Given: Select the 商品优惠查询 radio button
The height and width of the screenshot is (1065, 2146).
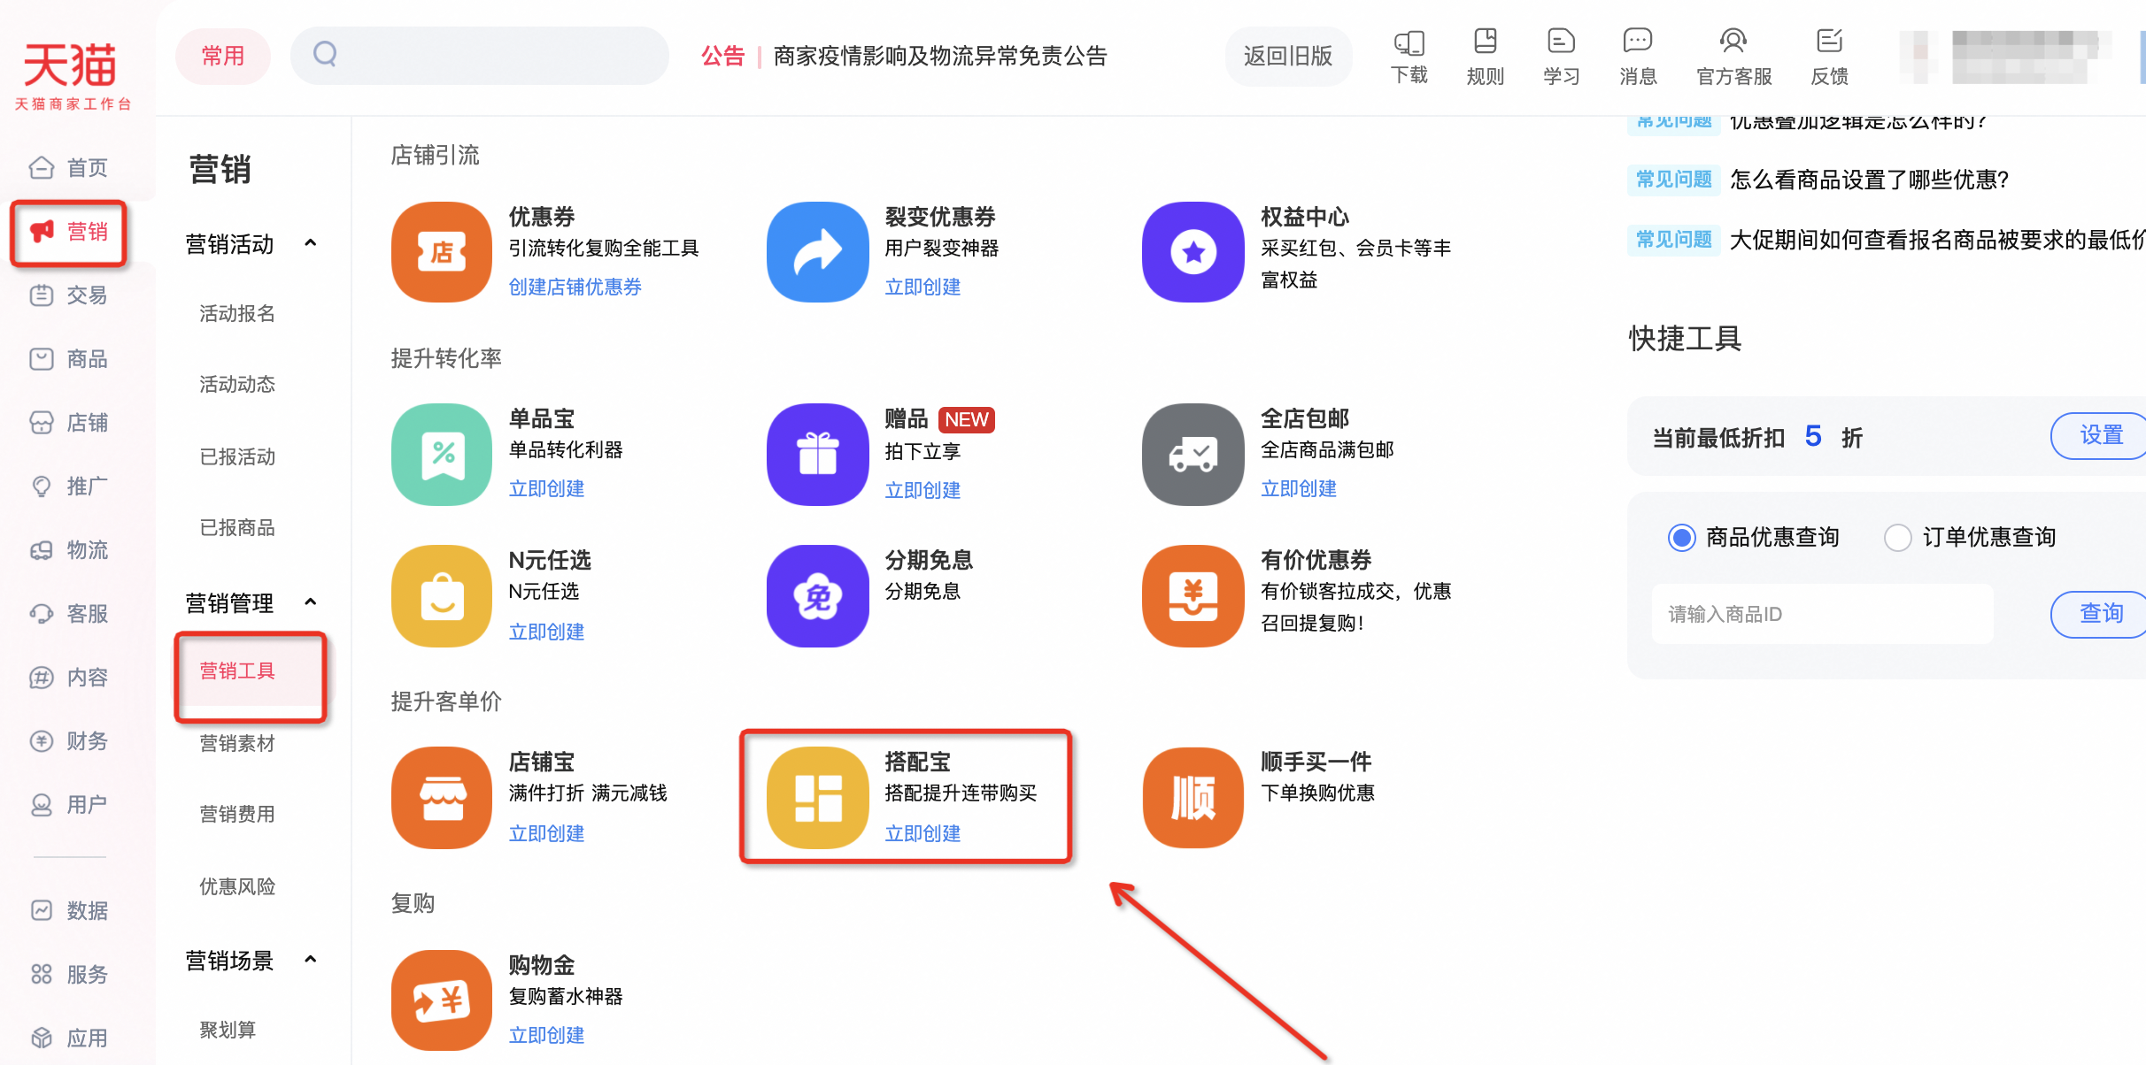Looking at the screenshot, I should 1681,537.
